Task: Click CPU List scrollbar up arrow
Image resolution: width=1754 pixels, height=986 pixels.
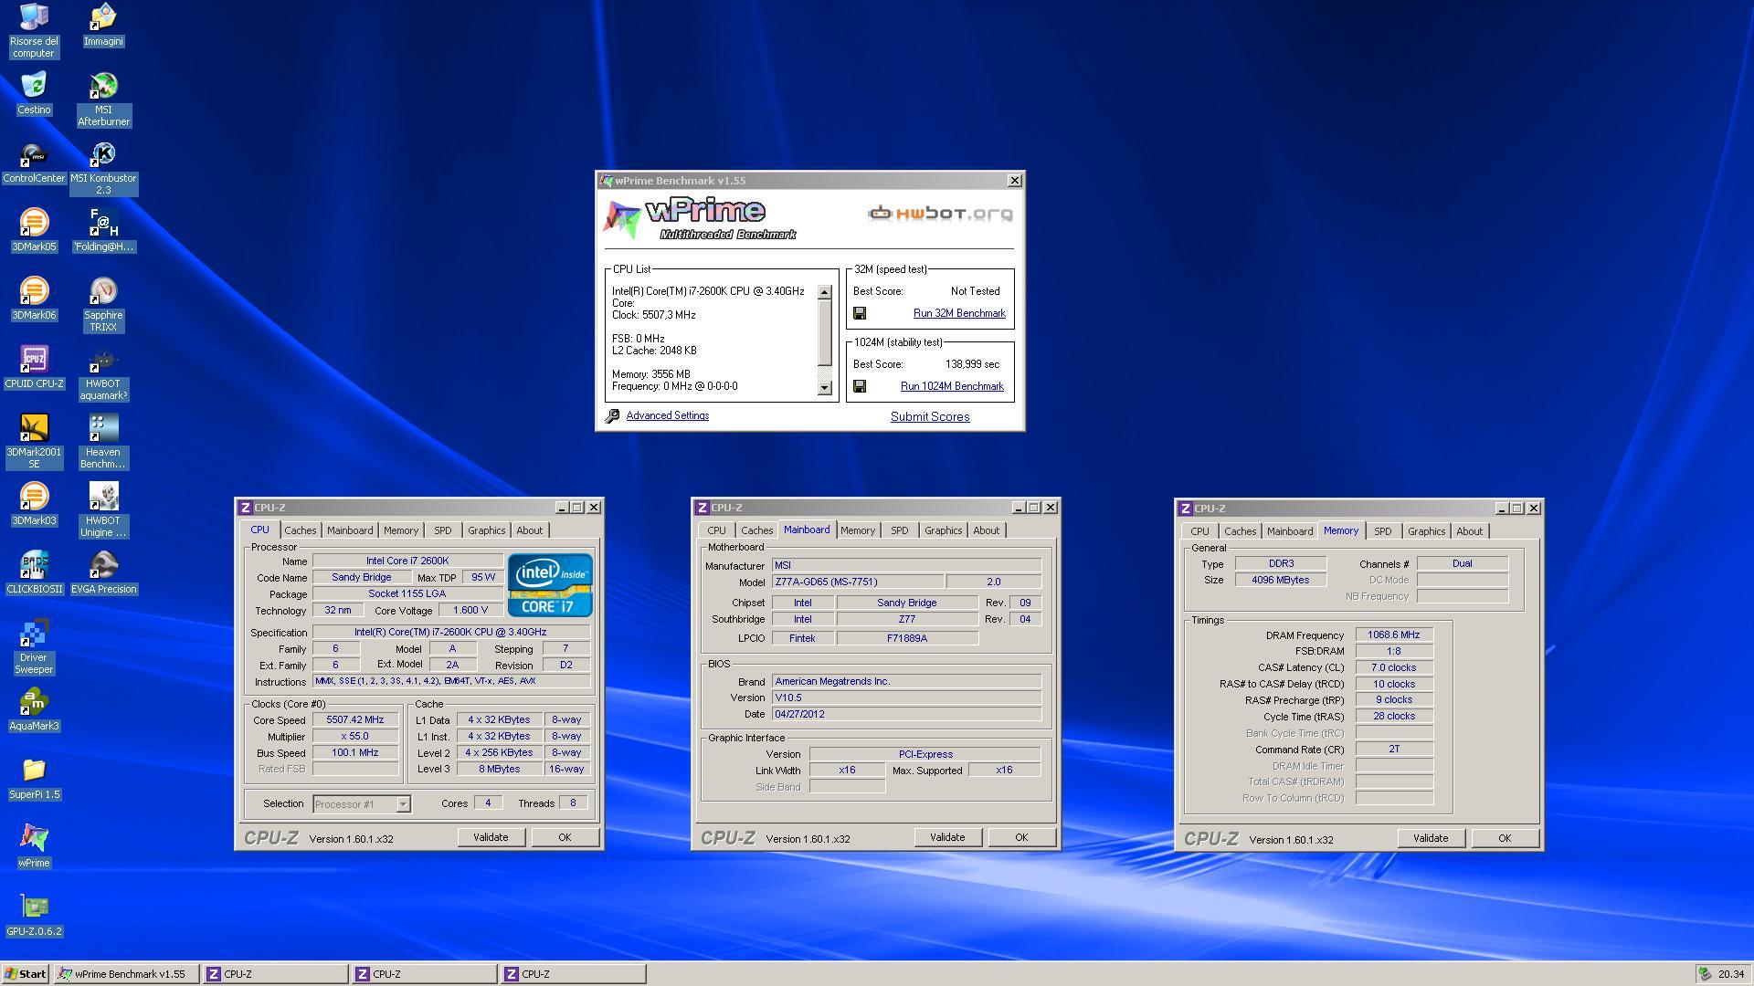Action: [x=824, y=292]
